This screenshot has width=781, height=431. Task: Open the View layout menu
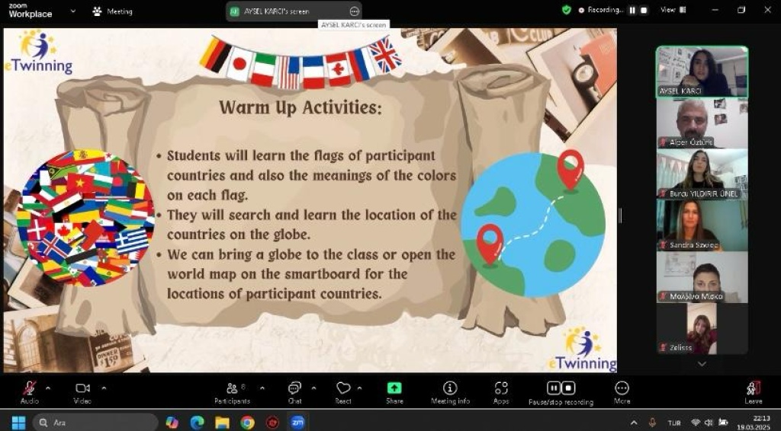point(670,10)
